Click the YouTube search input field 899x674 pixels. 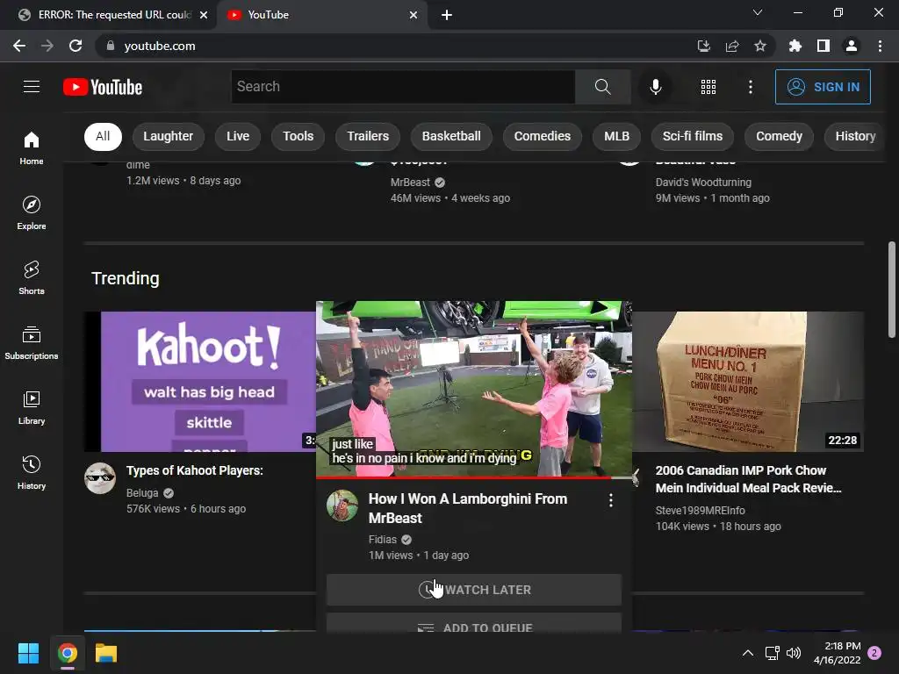403,87
